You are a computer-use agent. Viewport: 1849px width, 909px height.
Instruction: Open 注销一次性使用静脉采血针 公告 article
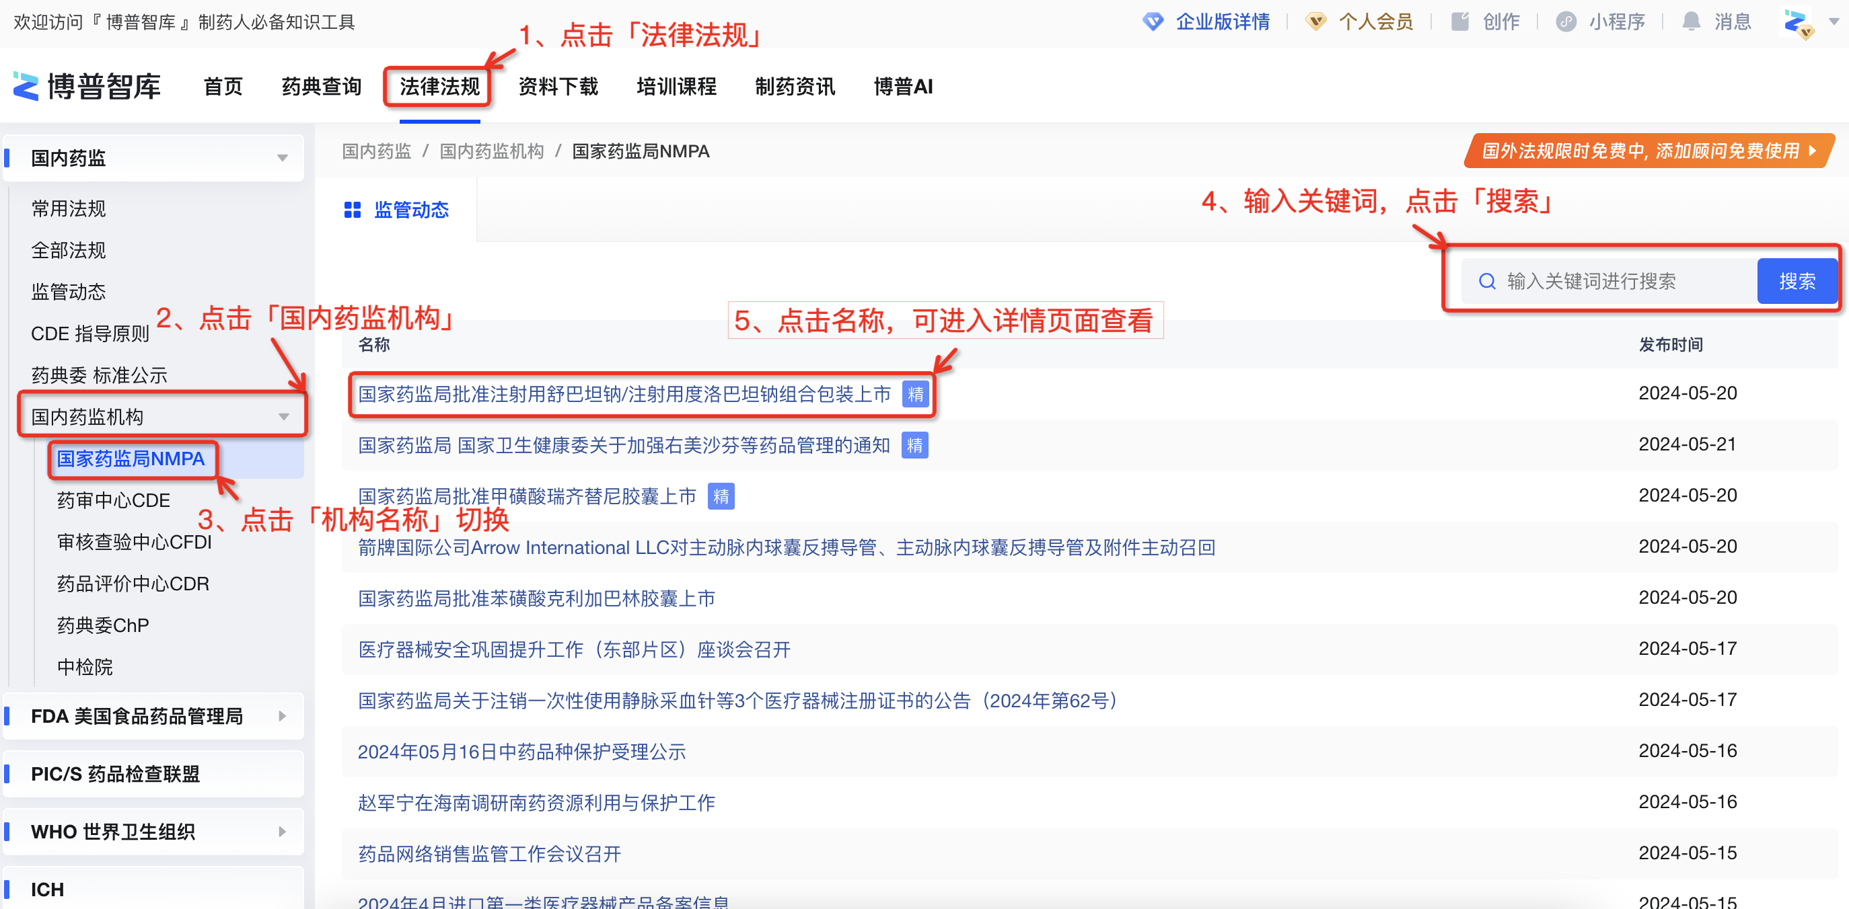[738, 700]
